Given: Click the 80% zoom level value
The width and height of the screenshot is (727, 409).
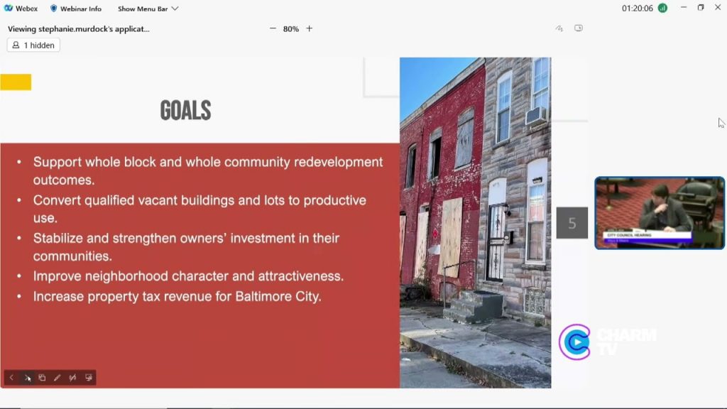Looking at the screenshot, I should point(290,28).
